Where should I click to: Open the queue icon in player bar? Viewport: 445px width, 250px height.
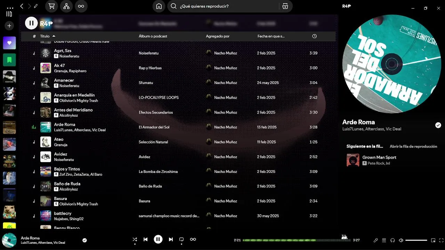[x=384, y=240]
